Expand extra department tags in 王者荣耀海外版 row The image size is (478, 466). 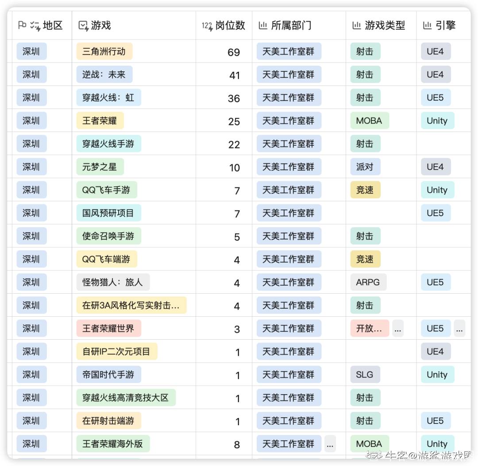tap(330, 444)
